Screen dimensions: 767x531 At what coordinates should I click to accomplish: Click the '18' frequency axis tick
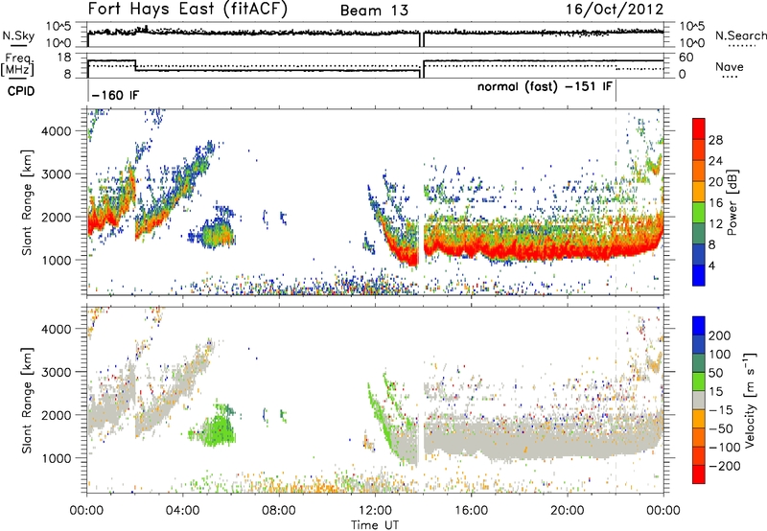tap(64, 58)
